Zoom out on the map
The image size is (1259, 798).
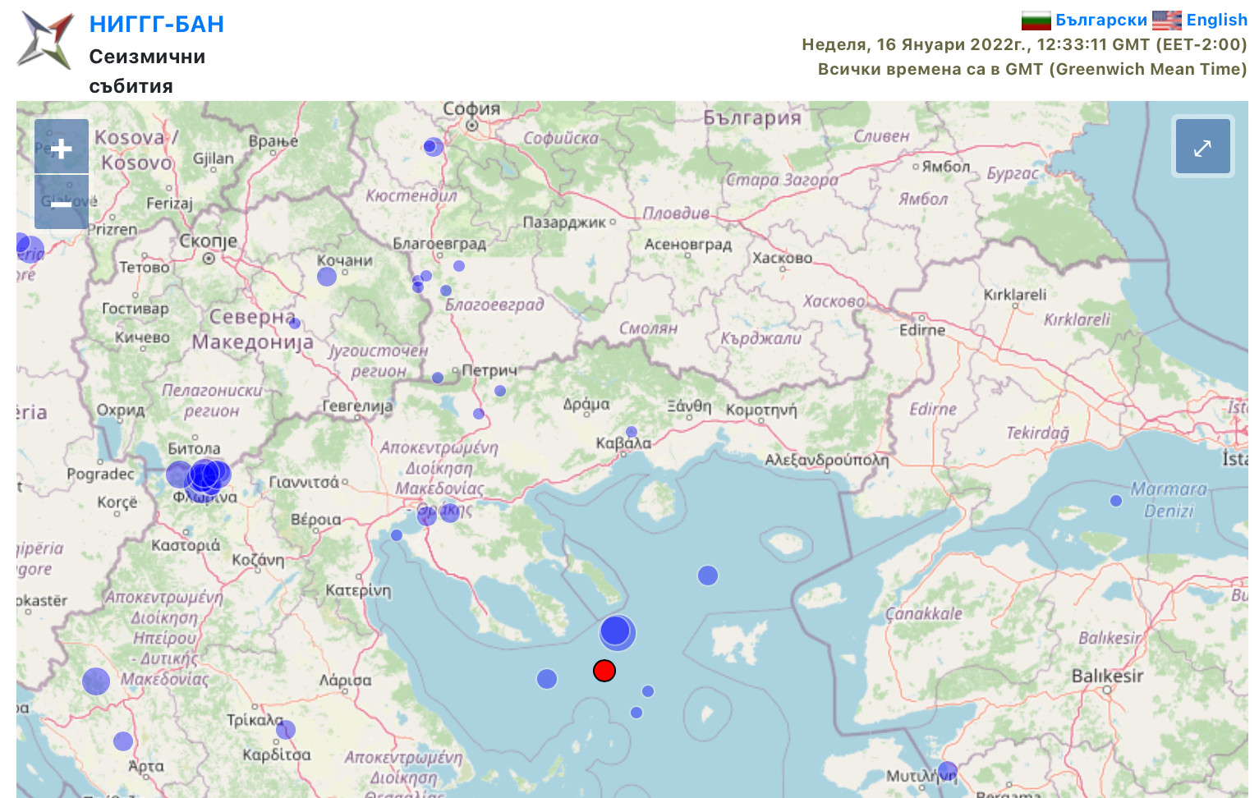pyautogui.click(x=62, y=203)
